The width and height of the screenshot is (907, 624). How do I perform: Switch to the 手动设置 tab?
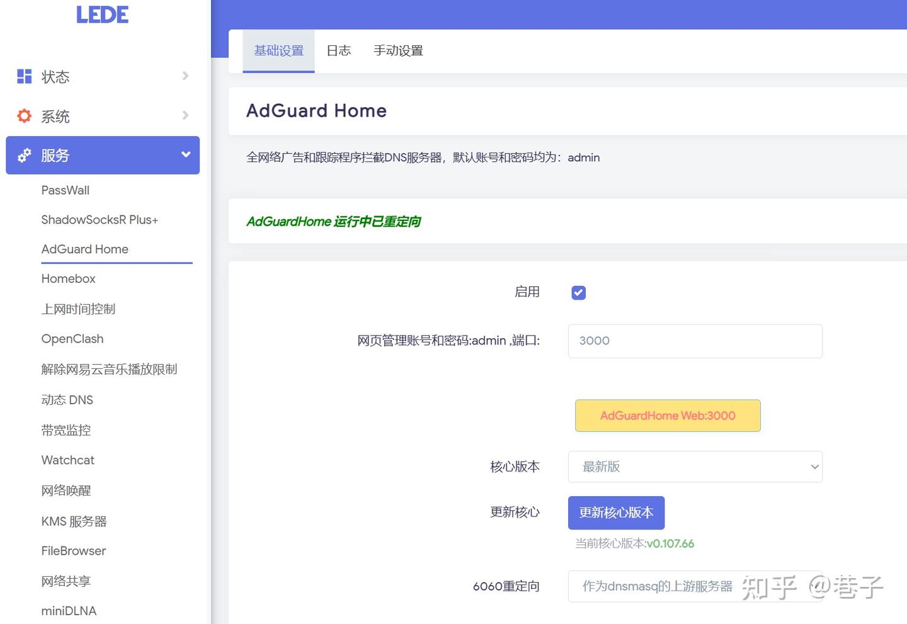(398, 50)
